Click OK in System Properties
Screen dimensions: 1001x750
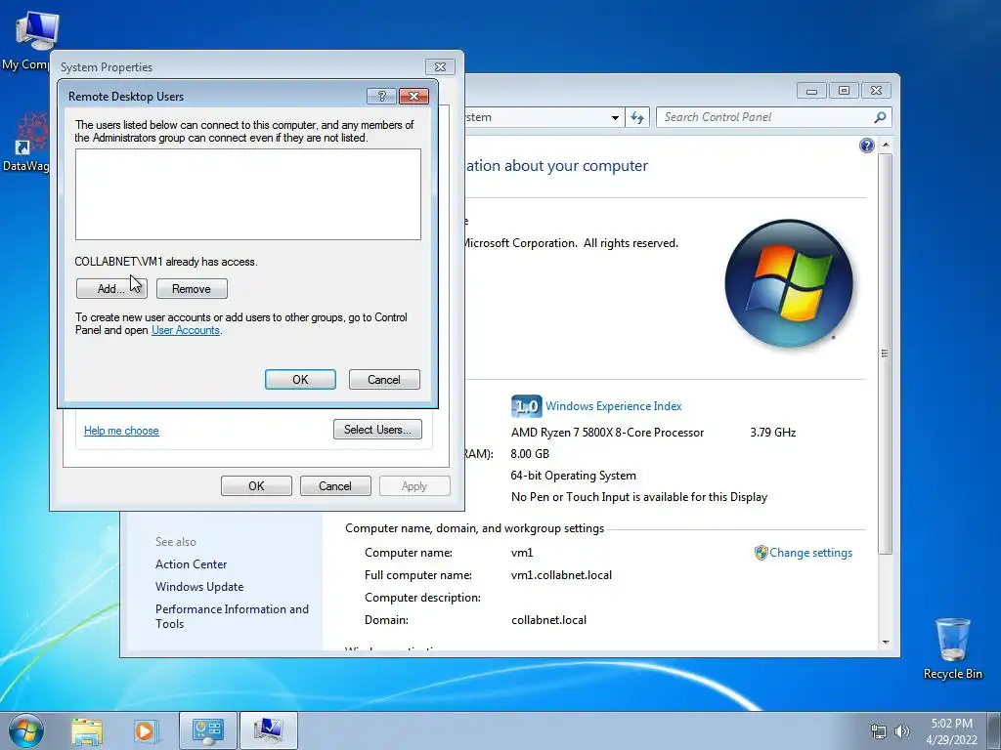tap(256, 486)
